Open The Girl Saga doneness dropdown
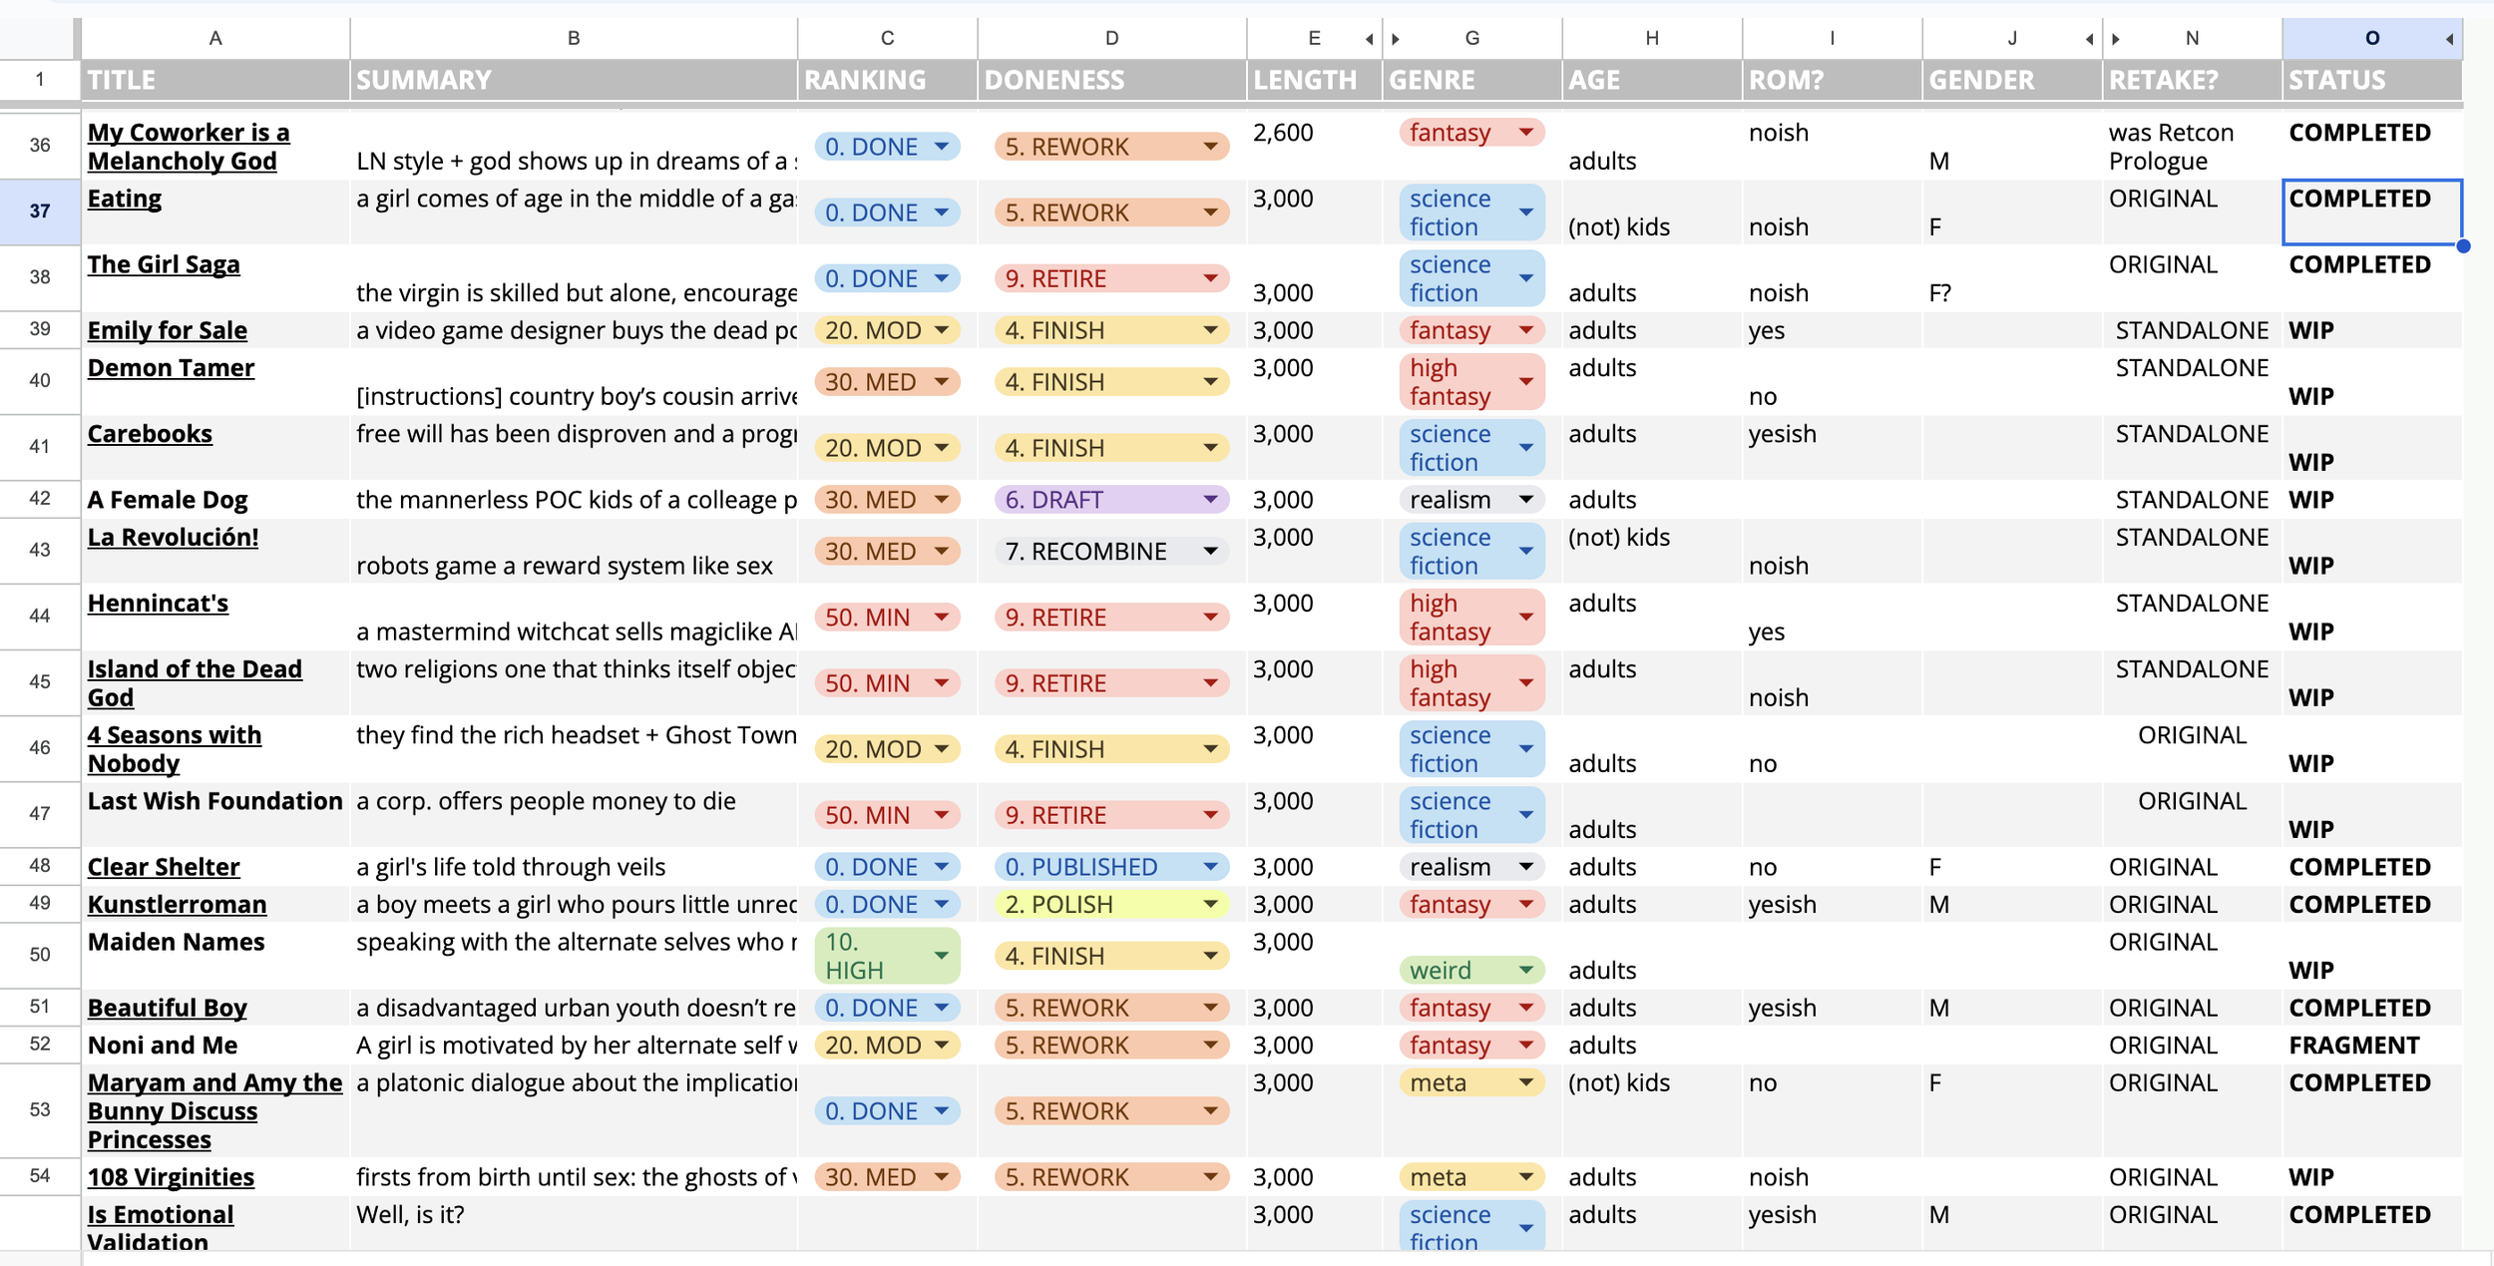Image resolution: width=2494 pixels, height=1266 pixels. pyautogui.click(x=1209, y=278)
